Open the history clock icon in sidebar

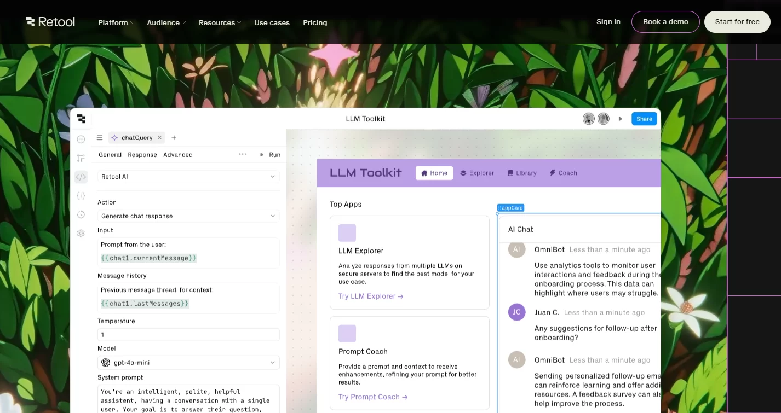[81, 214]
